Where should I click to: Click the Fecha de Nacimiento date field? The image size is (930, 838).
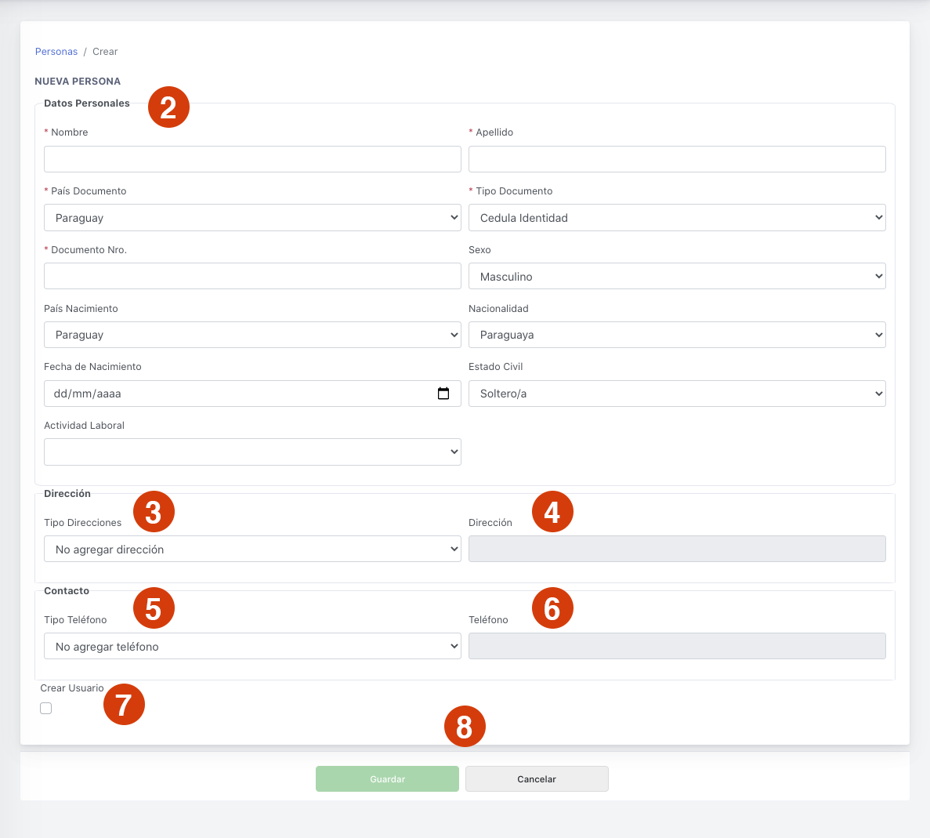point(235,394)
